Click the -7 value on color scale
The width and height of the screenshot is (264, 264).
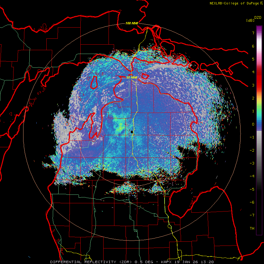(x=252, y=215)
